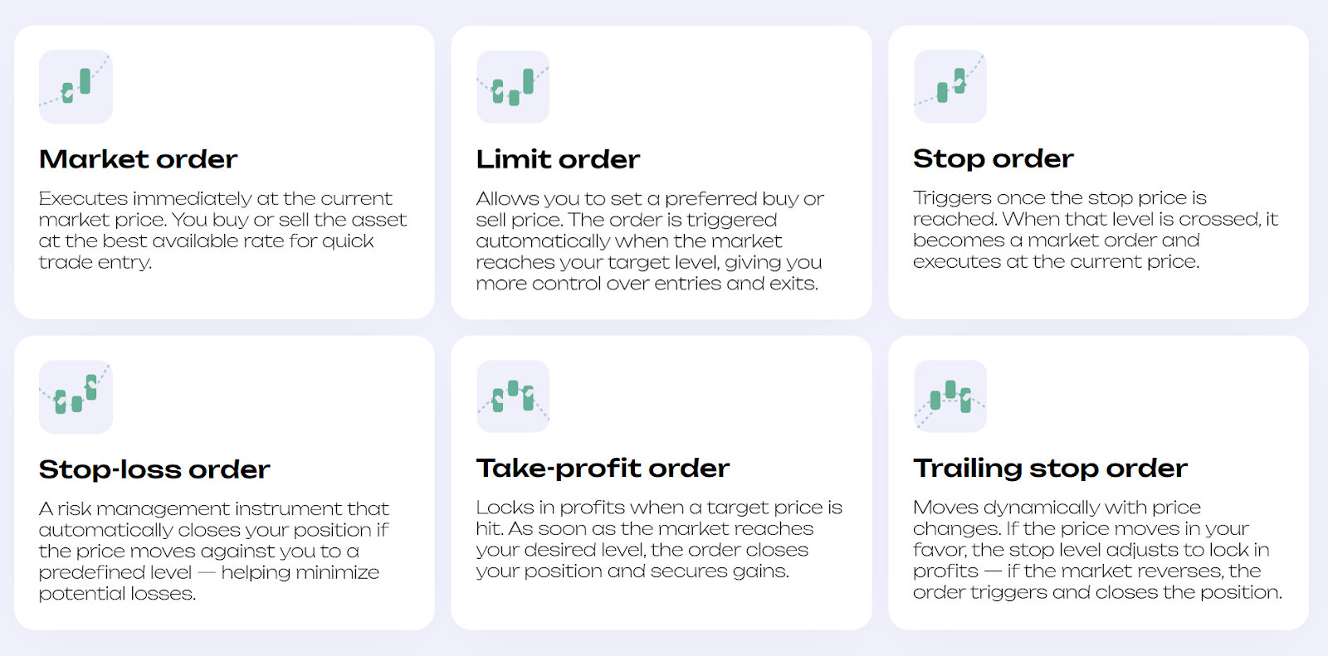This screenshot has height=656, width=1328.
Task: Click the Take-profit order candlestick icon
Action: click(x=513, y=396)
